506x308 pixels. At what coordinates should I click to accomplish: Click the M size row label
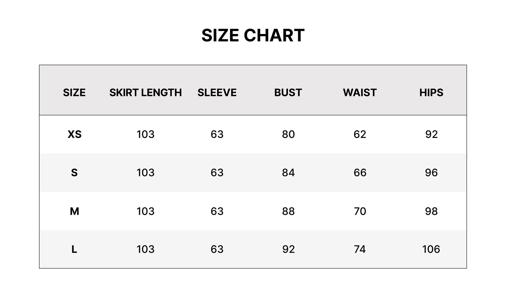(x=74, y=211)
